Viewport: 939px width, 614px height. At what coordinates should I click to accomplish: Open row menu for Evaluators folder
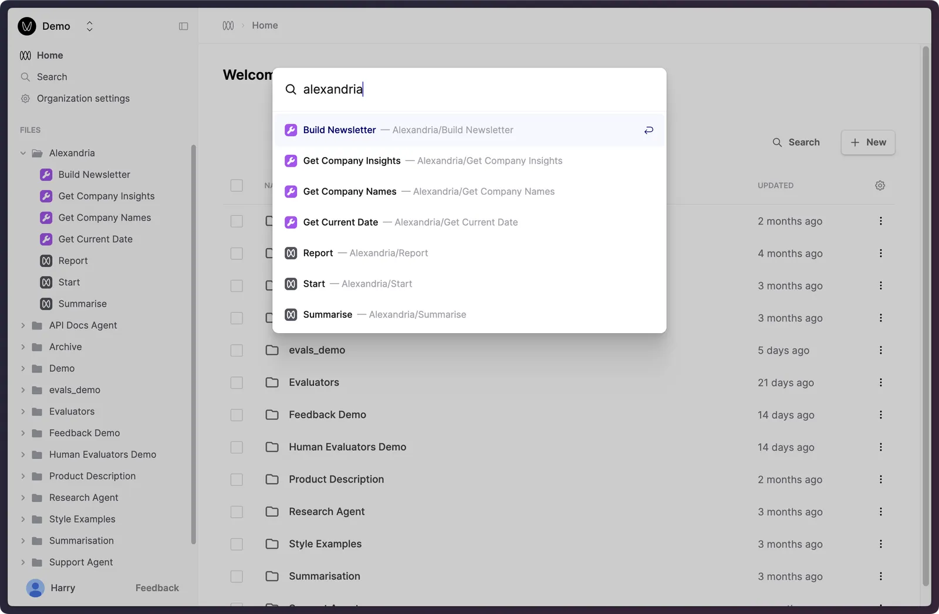880,382
